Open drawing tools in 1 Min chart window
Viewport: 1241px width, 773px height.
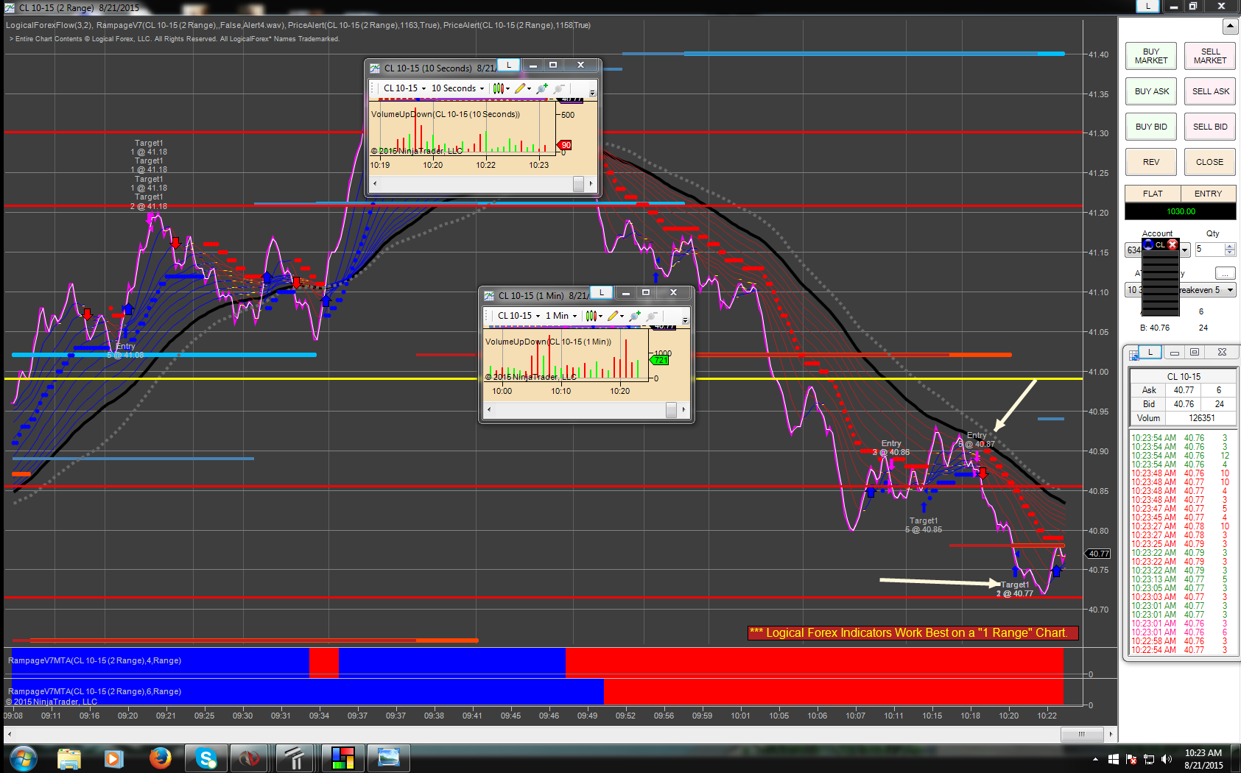tap(615, 316)
